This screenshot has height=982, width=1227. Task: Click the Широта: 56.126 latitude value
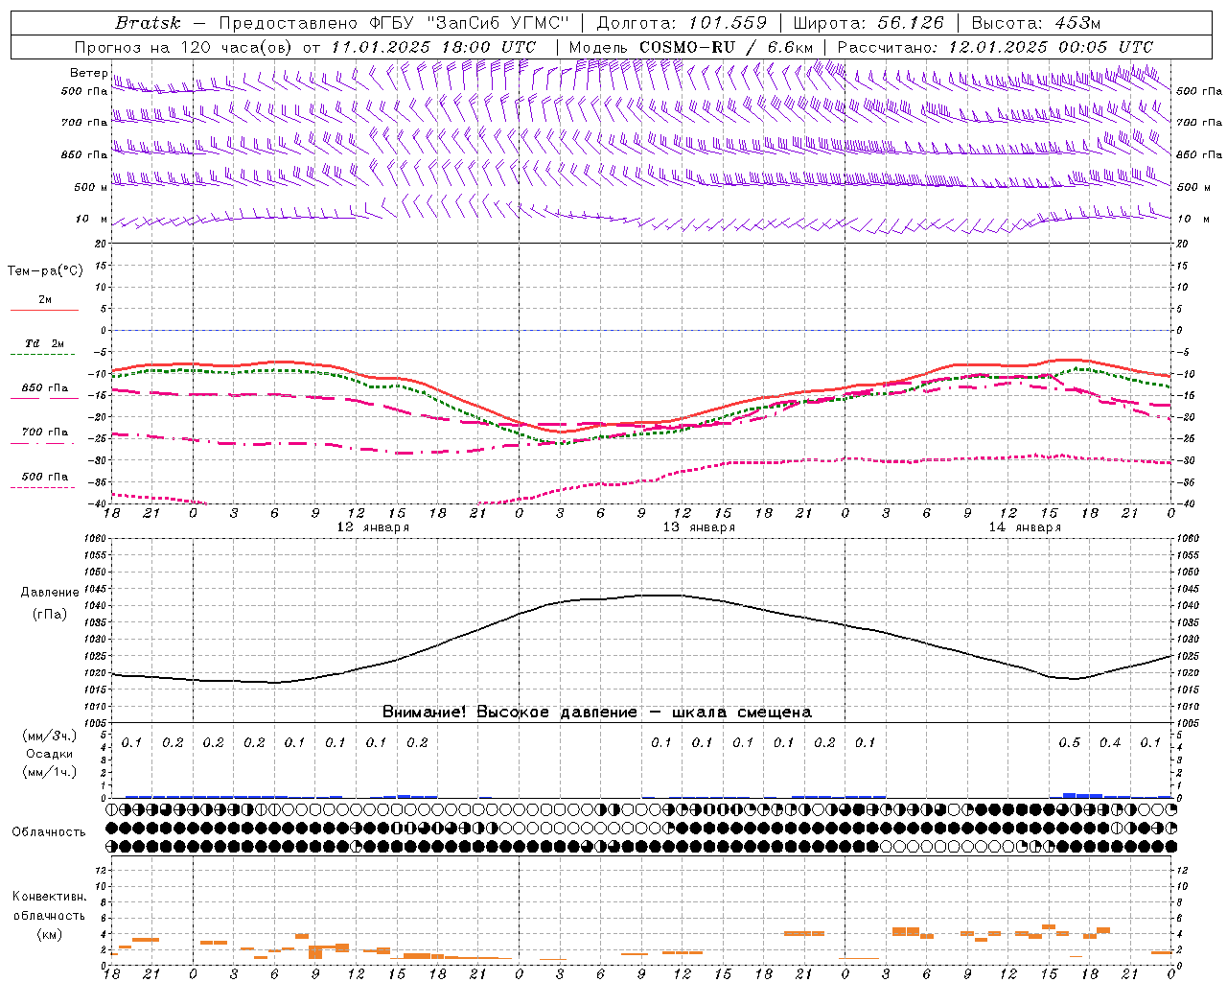pyautogui.click(x=868, y=23)
